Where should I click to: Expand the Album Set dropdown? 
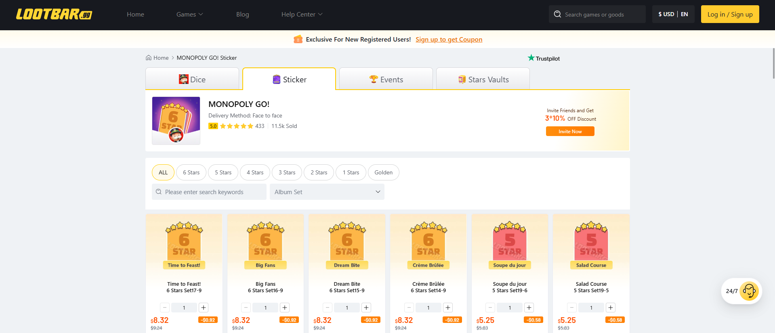[x=327, y=192]
